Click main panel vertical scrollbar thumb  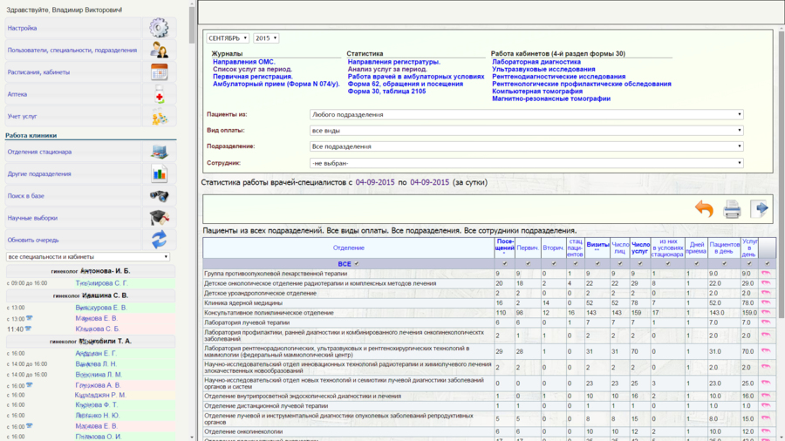pyautogui.click(x=782, y=175)
